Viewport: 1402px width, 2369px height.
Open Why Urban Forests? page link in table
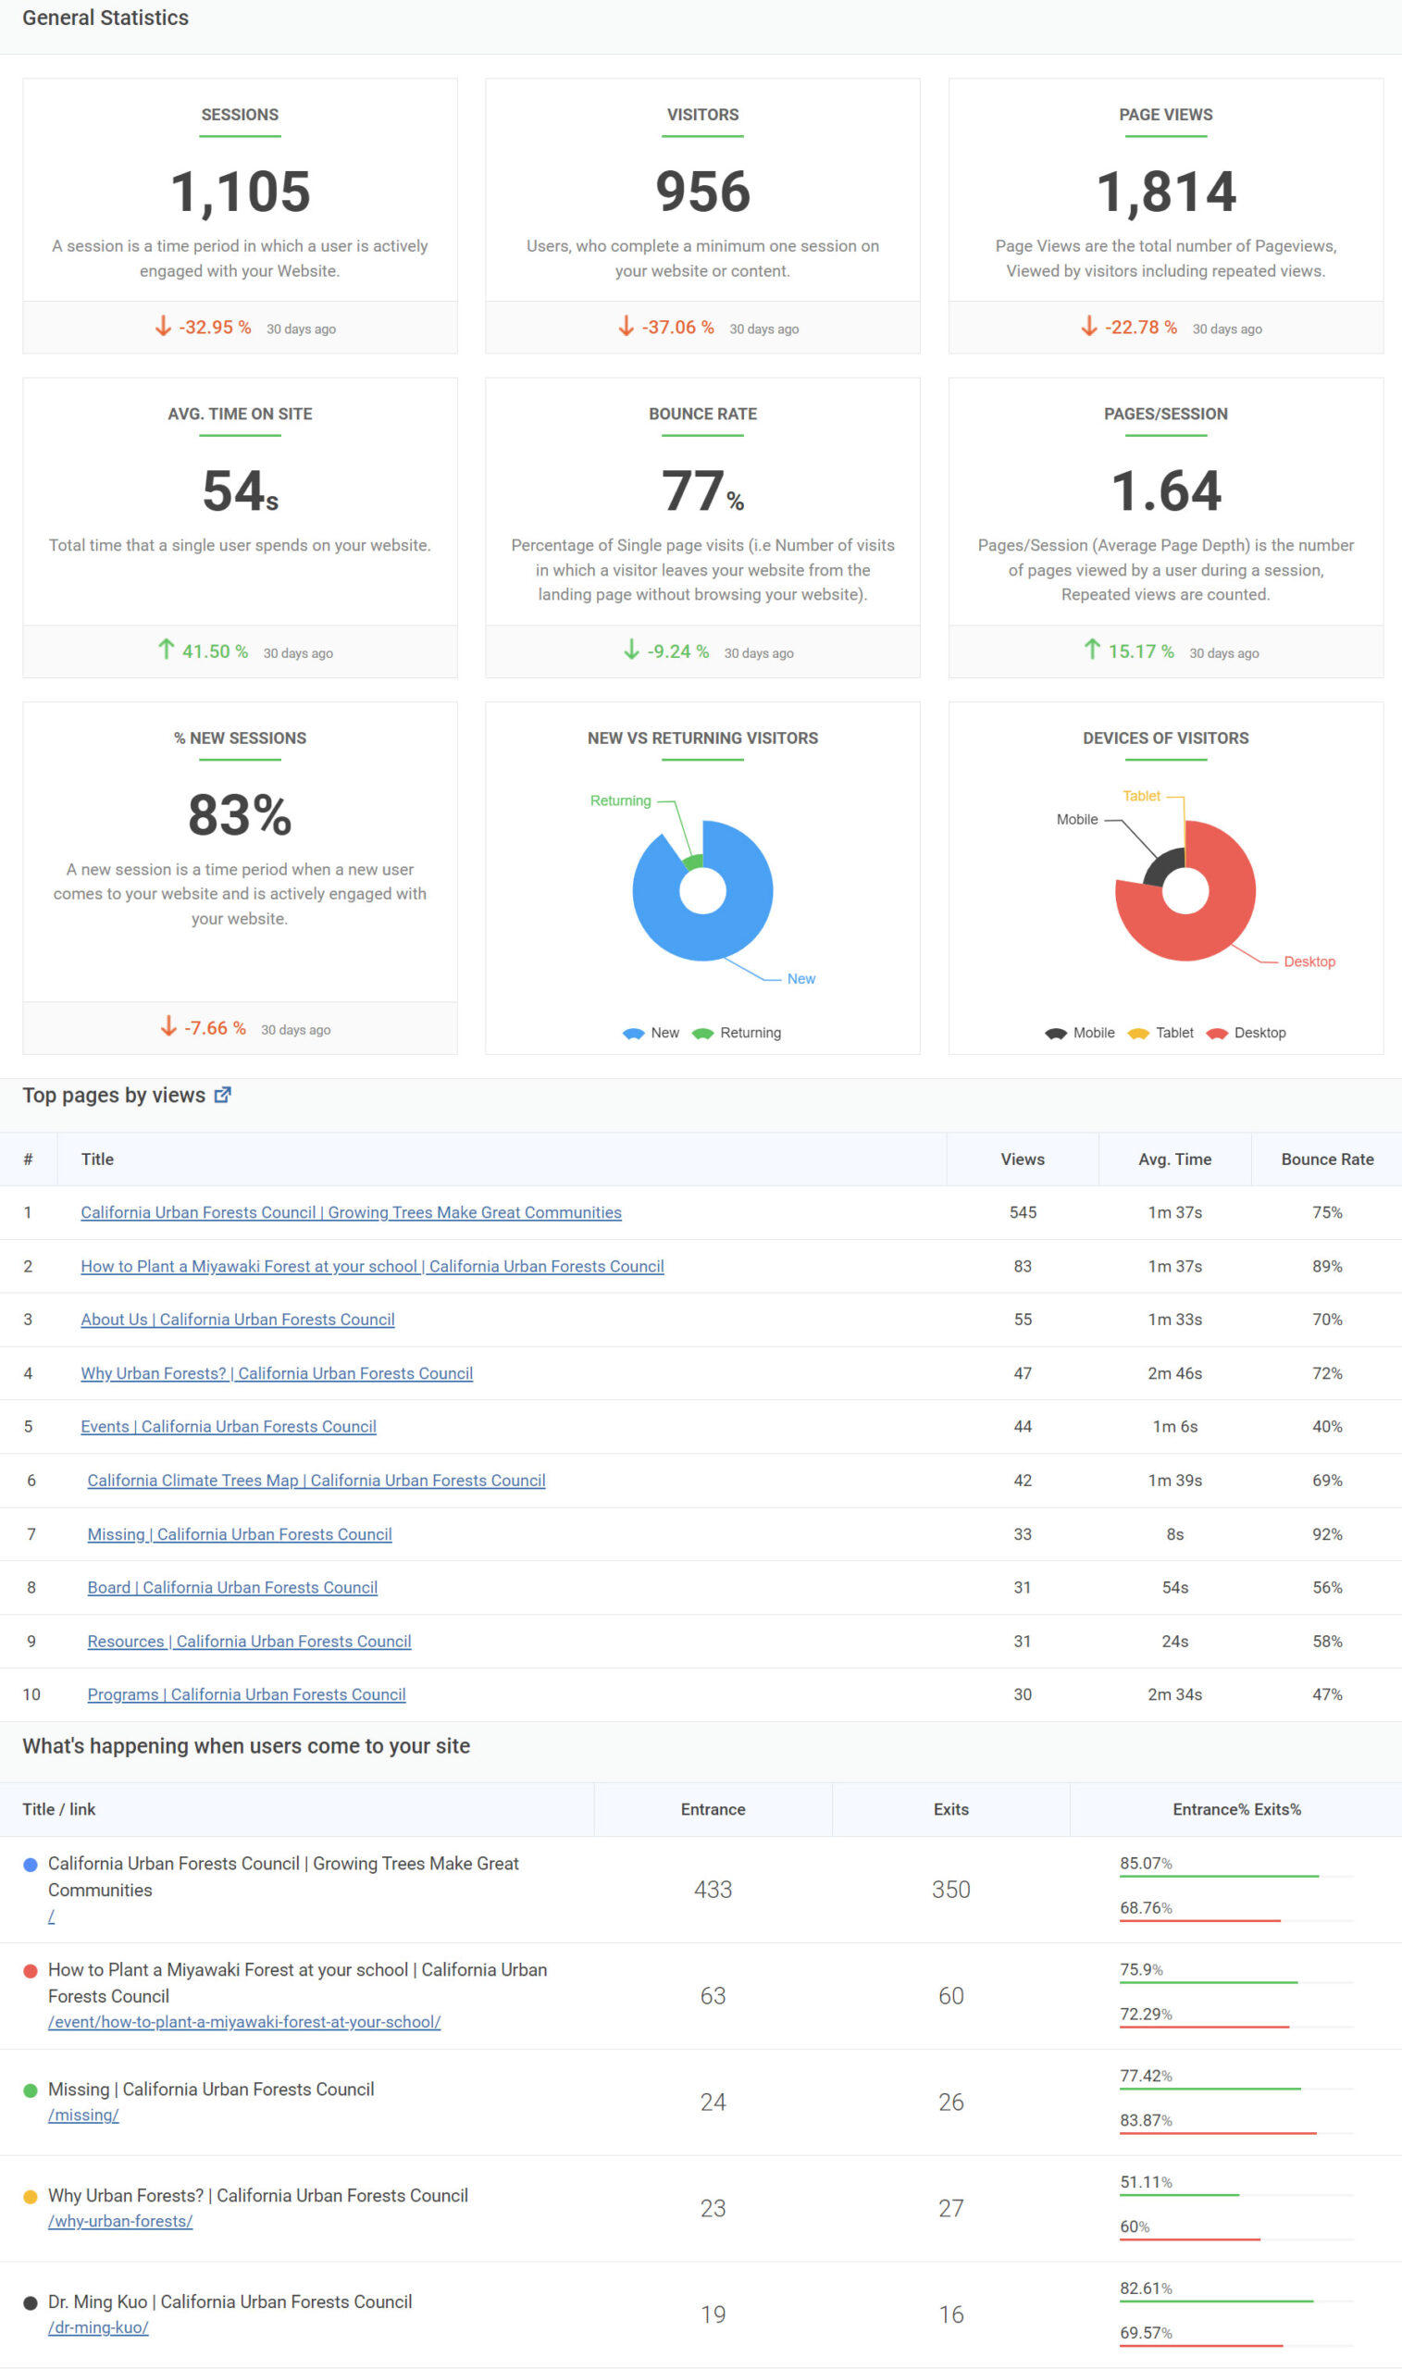pos(277,1373)
